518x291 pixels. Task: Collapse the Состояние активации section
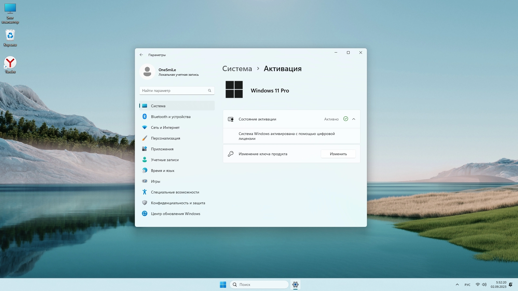point(354,119)
